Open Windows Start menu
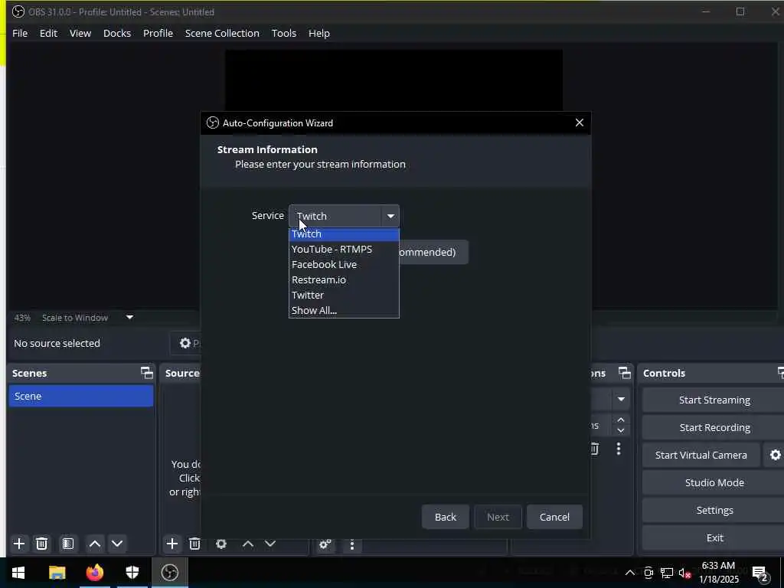Screen dimensions: 784x588 pyautogui.click(x=18, y=573)
